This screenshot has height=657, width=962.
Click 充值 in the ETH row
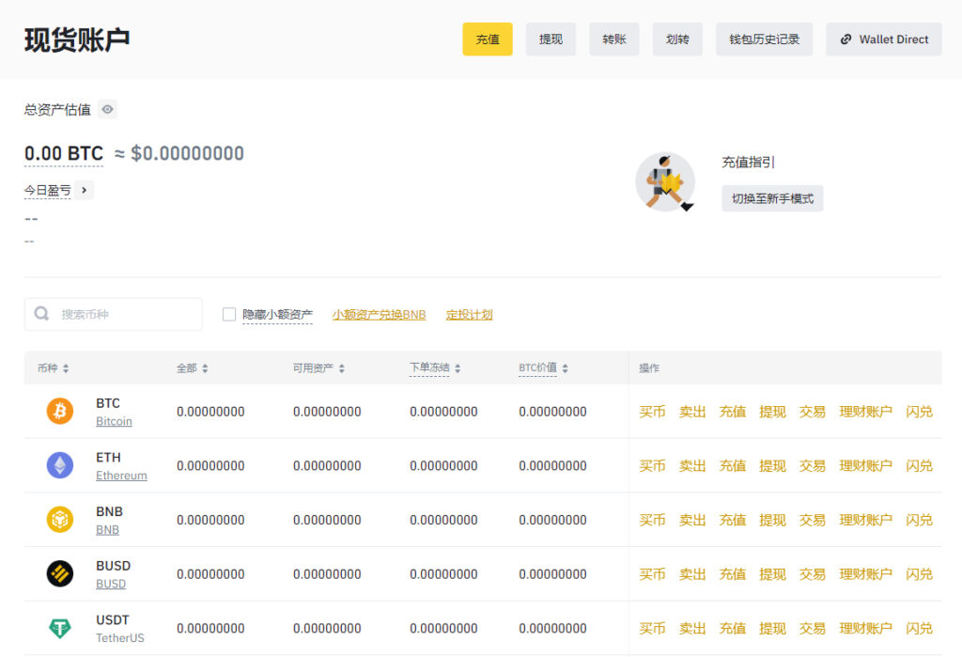coord(733,465)
